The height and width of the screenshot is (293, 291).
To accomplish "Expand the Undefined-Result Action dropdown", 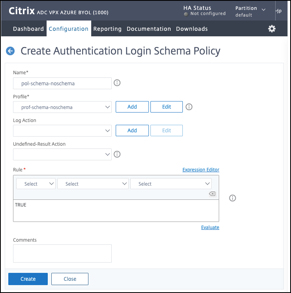I will pyautogui.click(x=62, y=154).
